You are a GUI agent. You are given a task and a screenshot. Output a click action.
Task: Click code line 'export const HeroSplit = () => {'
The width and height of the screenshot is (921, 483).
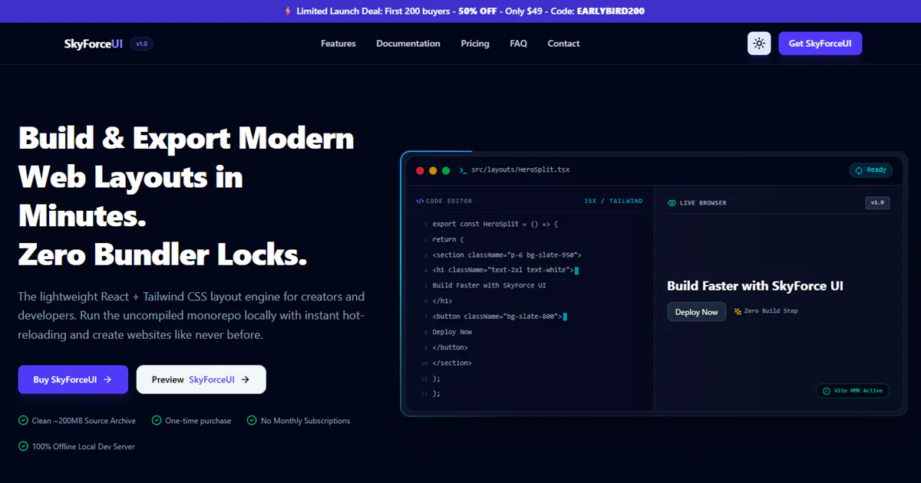click(x=495, y=224)
